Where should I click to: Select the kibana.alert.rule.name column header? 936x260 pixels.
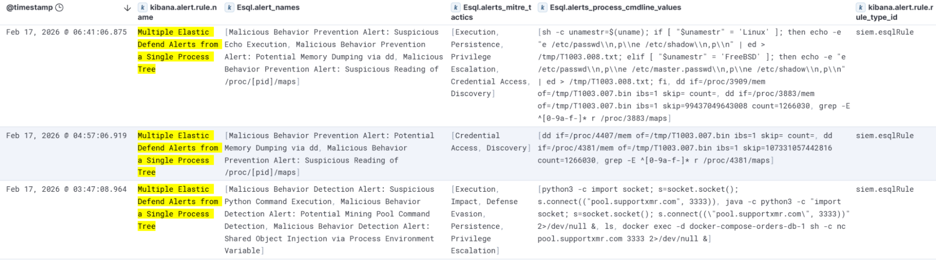point(177,12)
